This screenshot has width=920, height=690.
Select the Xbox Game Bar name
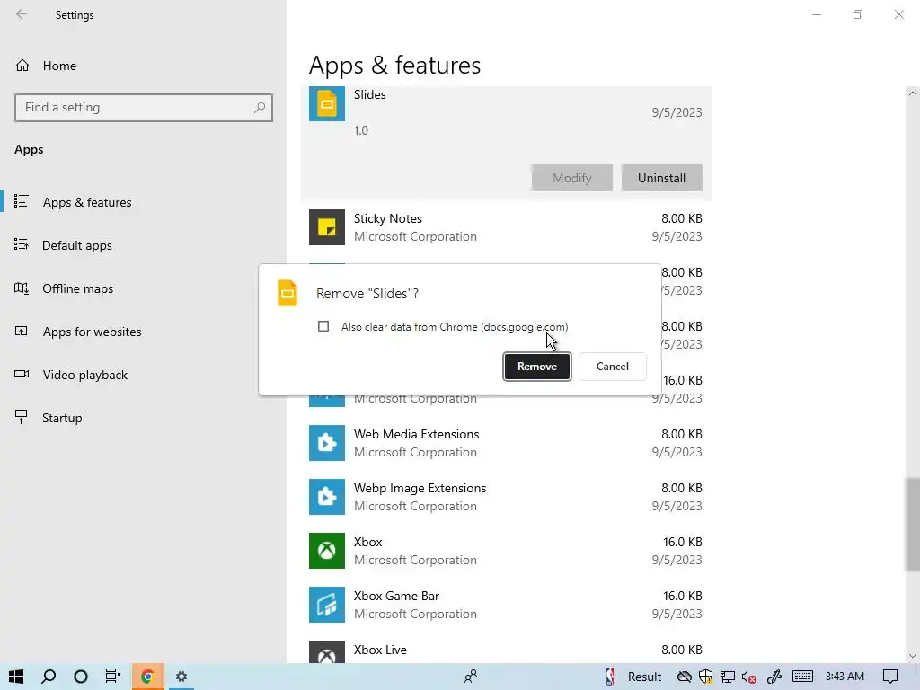pos(396,596)
